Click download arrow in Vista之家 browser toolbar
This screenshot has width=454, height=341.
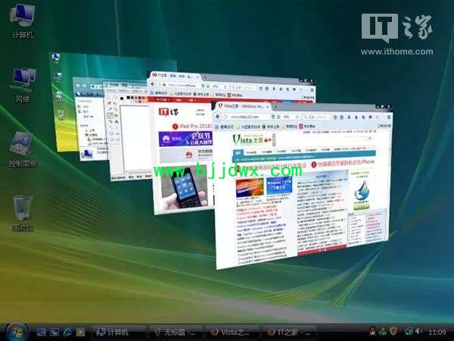click(x=349, y=117)
